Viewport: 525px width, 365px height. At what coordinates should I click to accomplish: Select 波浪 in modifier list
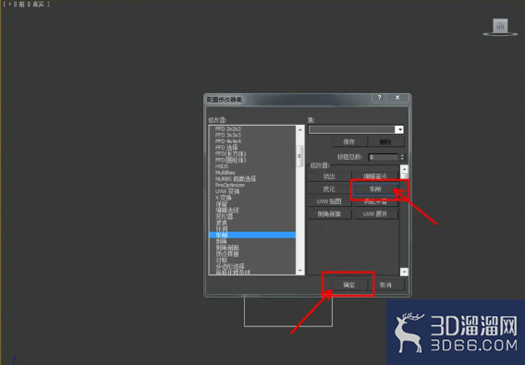pyautogui.click(x=221, y=223)
